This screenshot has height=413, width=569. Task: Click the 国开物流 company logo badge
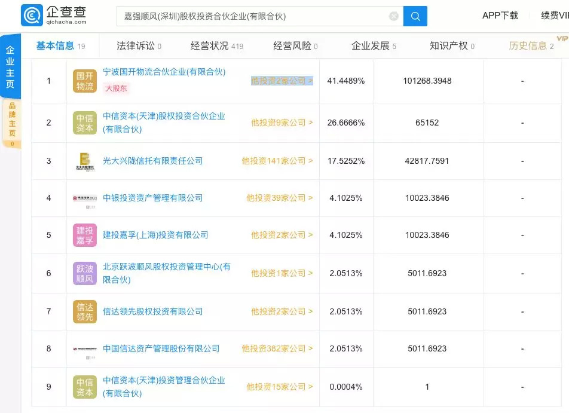pyautogui.click(x=85, y=81)
